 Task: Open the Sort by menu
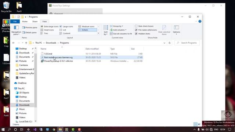pyautogui.click(x=105, y=30)
